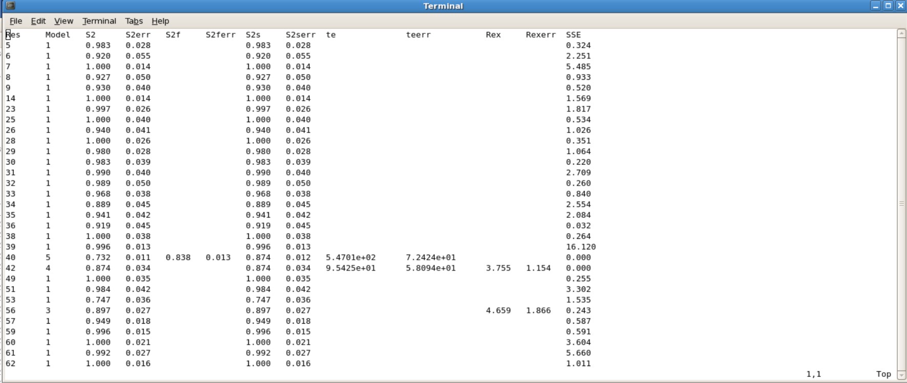Screen dimensions: 907x383
Task: Open the File menu
Action: [16, 21]
